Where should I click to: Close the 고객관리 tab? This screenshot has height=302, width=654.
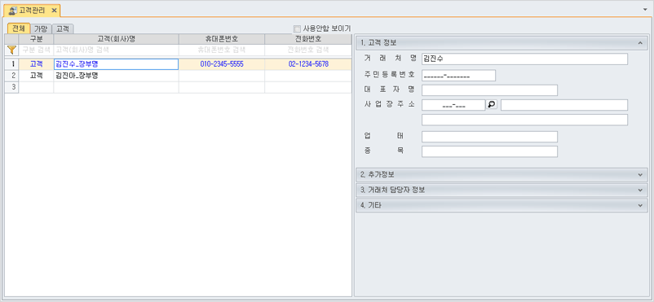(x=54, y=10)
